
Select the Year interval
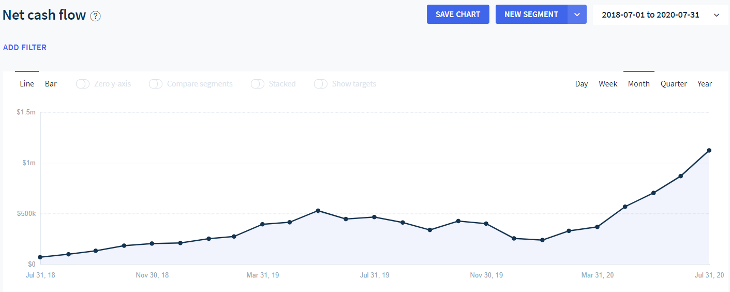705,84
